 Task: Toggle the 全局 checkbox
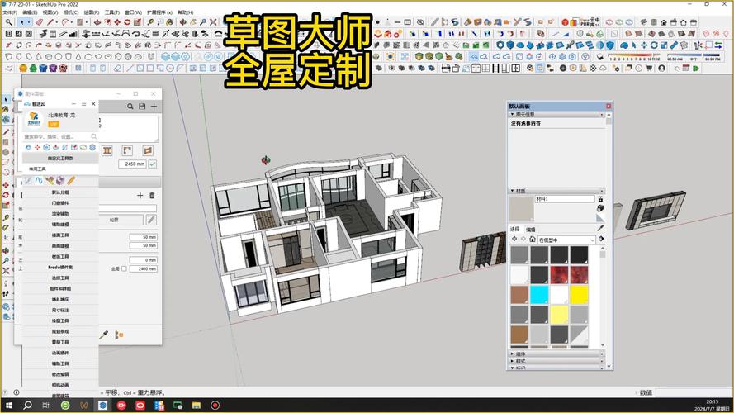pyautogui.click(x=124, y=268)
